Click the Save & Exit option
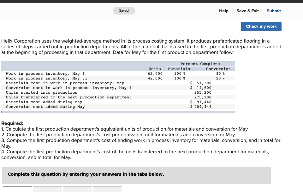Image resolution: width=303 pixels, height=194 pixels. [x=247, y=11]
